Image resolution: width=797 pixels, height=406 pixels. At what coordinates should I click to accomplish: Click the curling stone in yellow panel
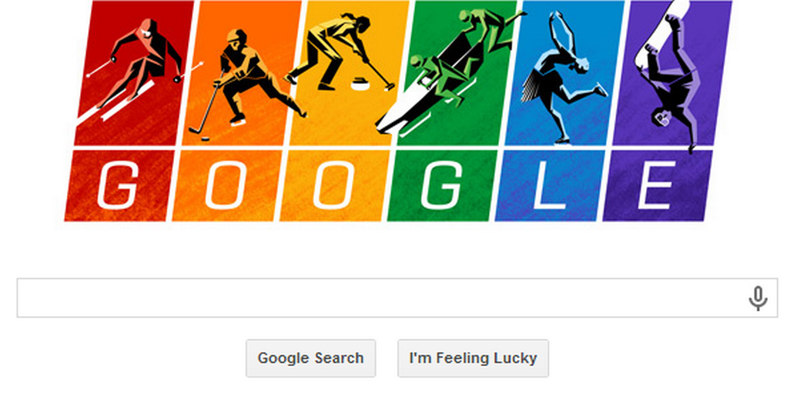coord(360,83)
